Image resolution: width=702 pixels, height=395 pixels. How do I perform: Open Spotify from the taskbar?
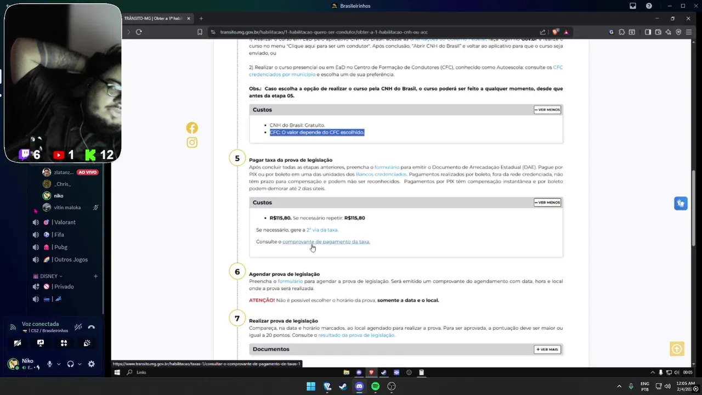(375, 386)
